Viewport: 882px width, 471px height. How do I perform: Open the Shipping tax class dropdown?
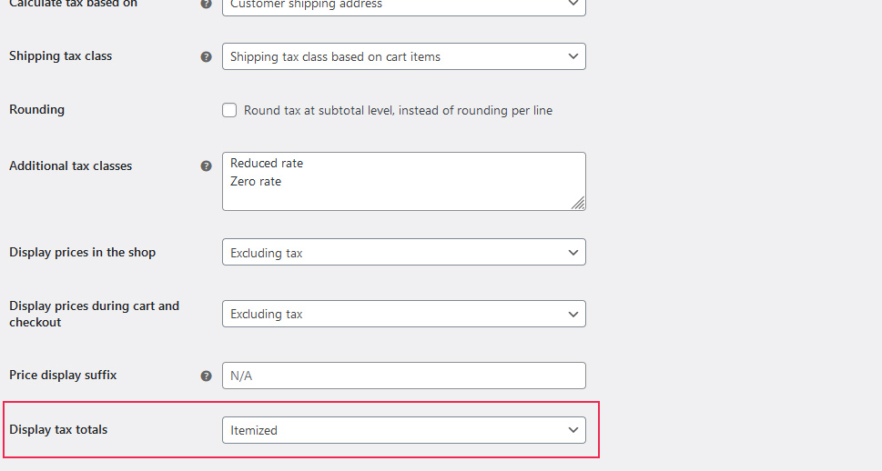coord(403,56)
